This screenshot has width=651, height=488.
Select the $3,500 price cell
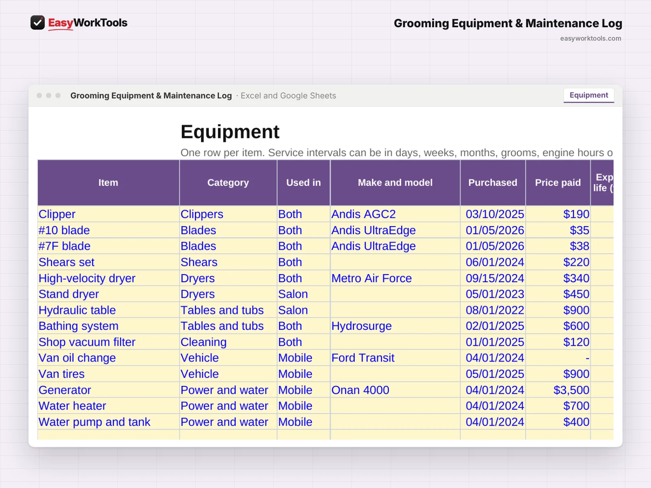coord(558,390)
